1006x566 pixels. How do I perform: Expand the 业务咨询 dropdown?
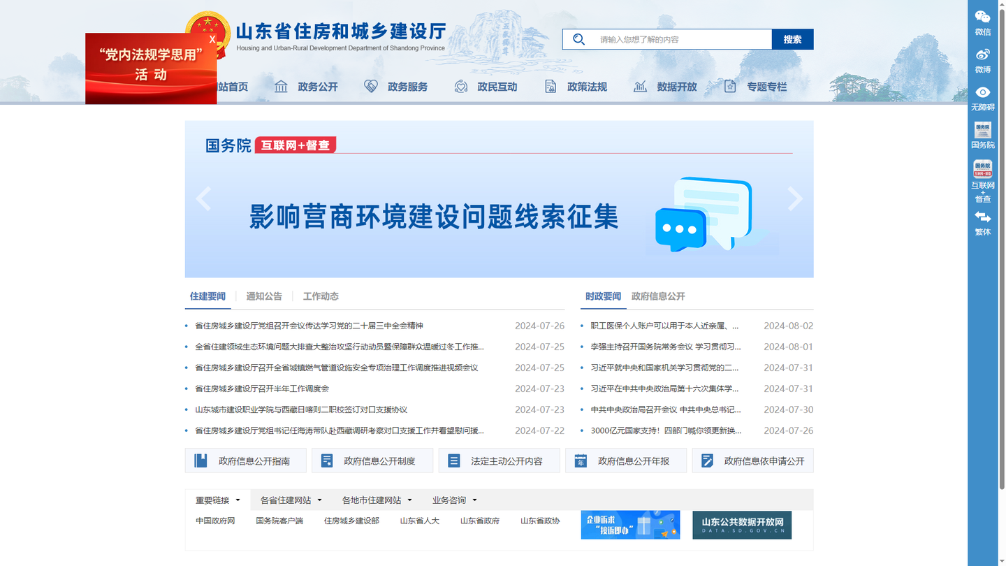[454, 500]
